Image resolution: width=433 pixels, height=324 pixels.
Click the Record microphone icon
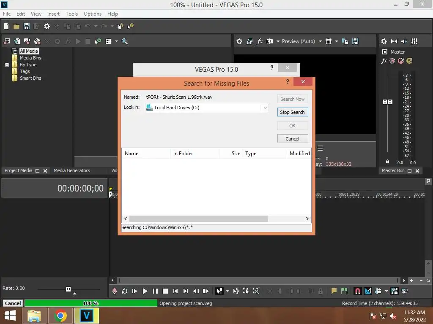pyautogui.click(x=114, y=291)
